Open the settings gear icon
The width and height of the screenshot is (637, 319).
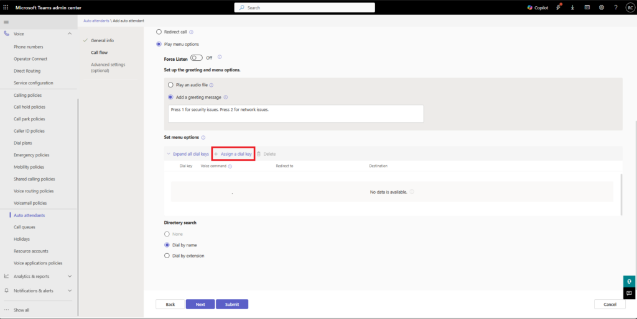pyautogui.click(x=602, y=7)
